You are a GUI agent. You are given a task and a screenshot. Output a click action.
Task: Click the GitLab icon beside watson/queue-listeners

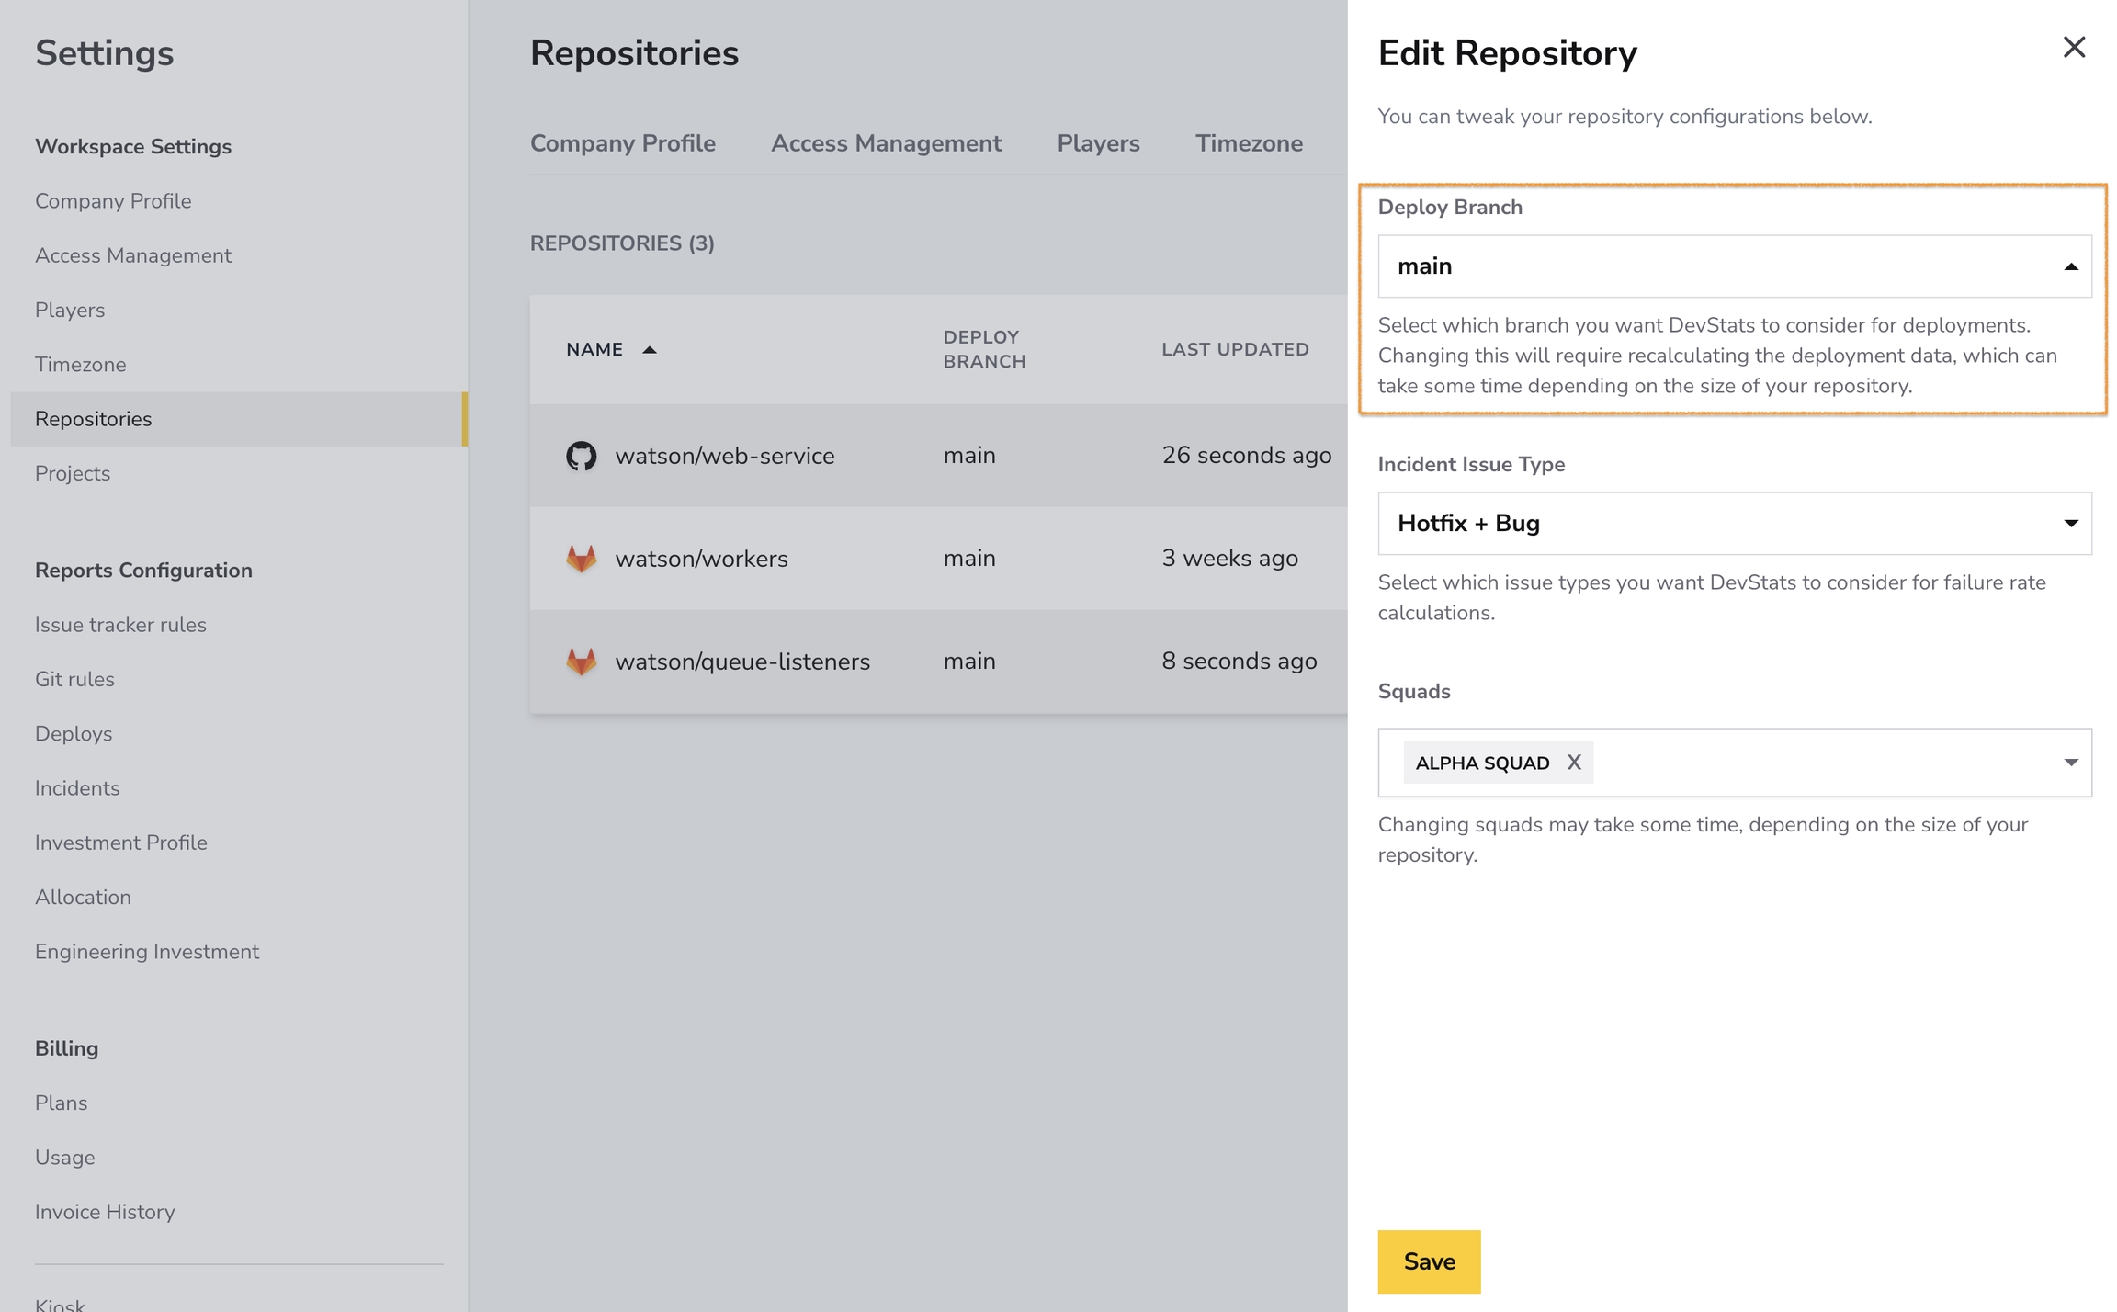[581, 662]
